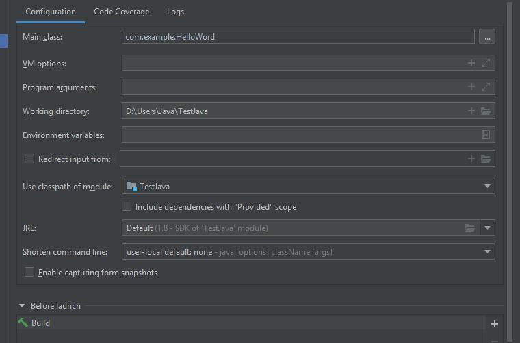
Task: Collapse the Before launch section
Action: pyautogui.click(x=22, y=306)
